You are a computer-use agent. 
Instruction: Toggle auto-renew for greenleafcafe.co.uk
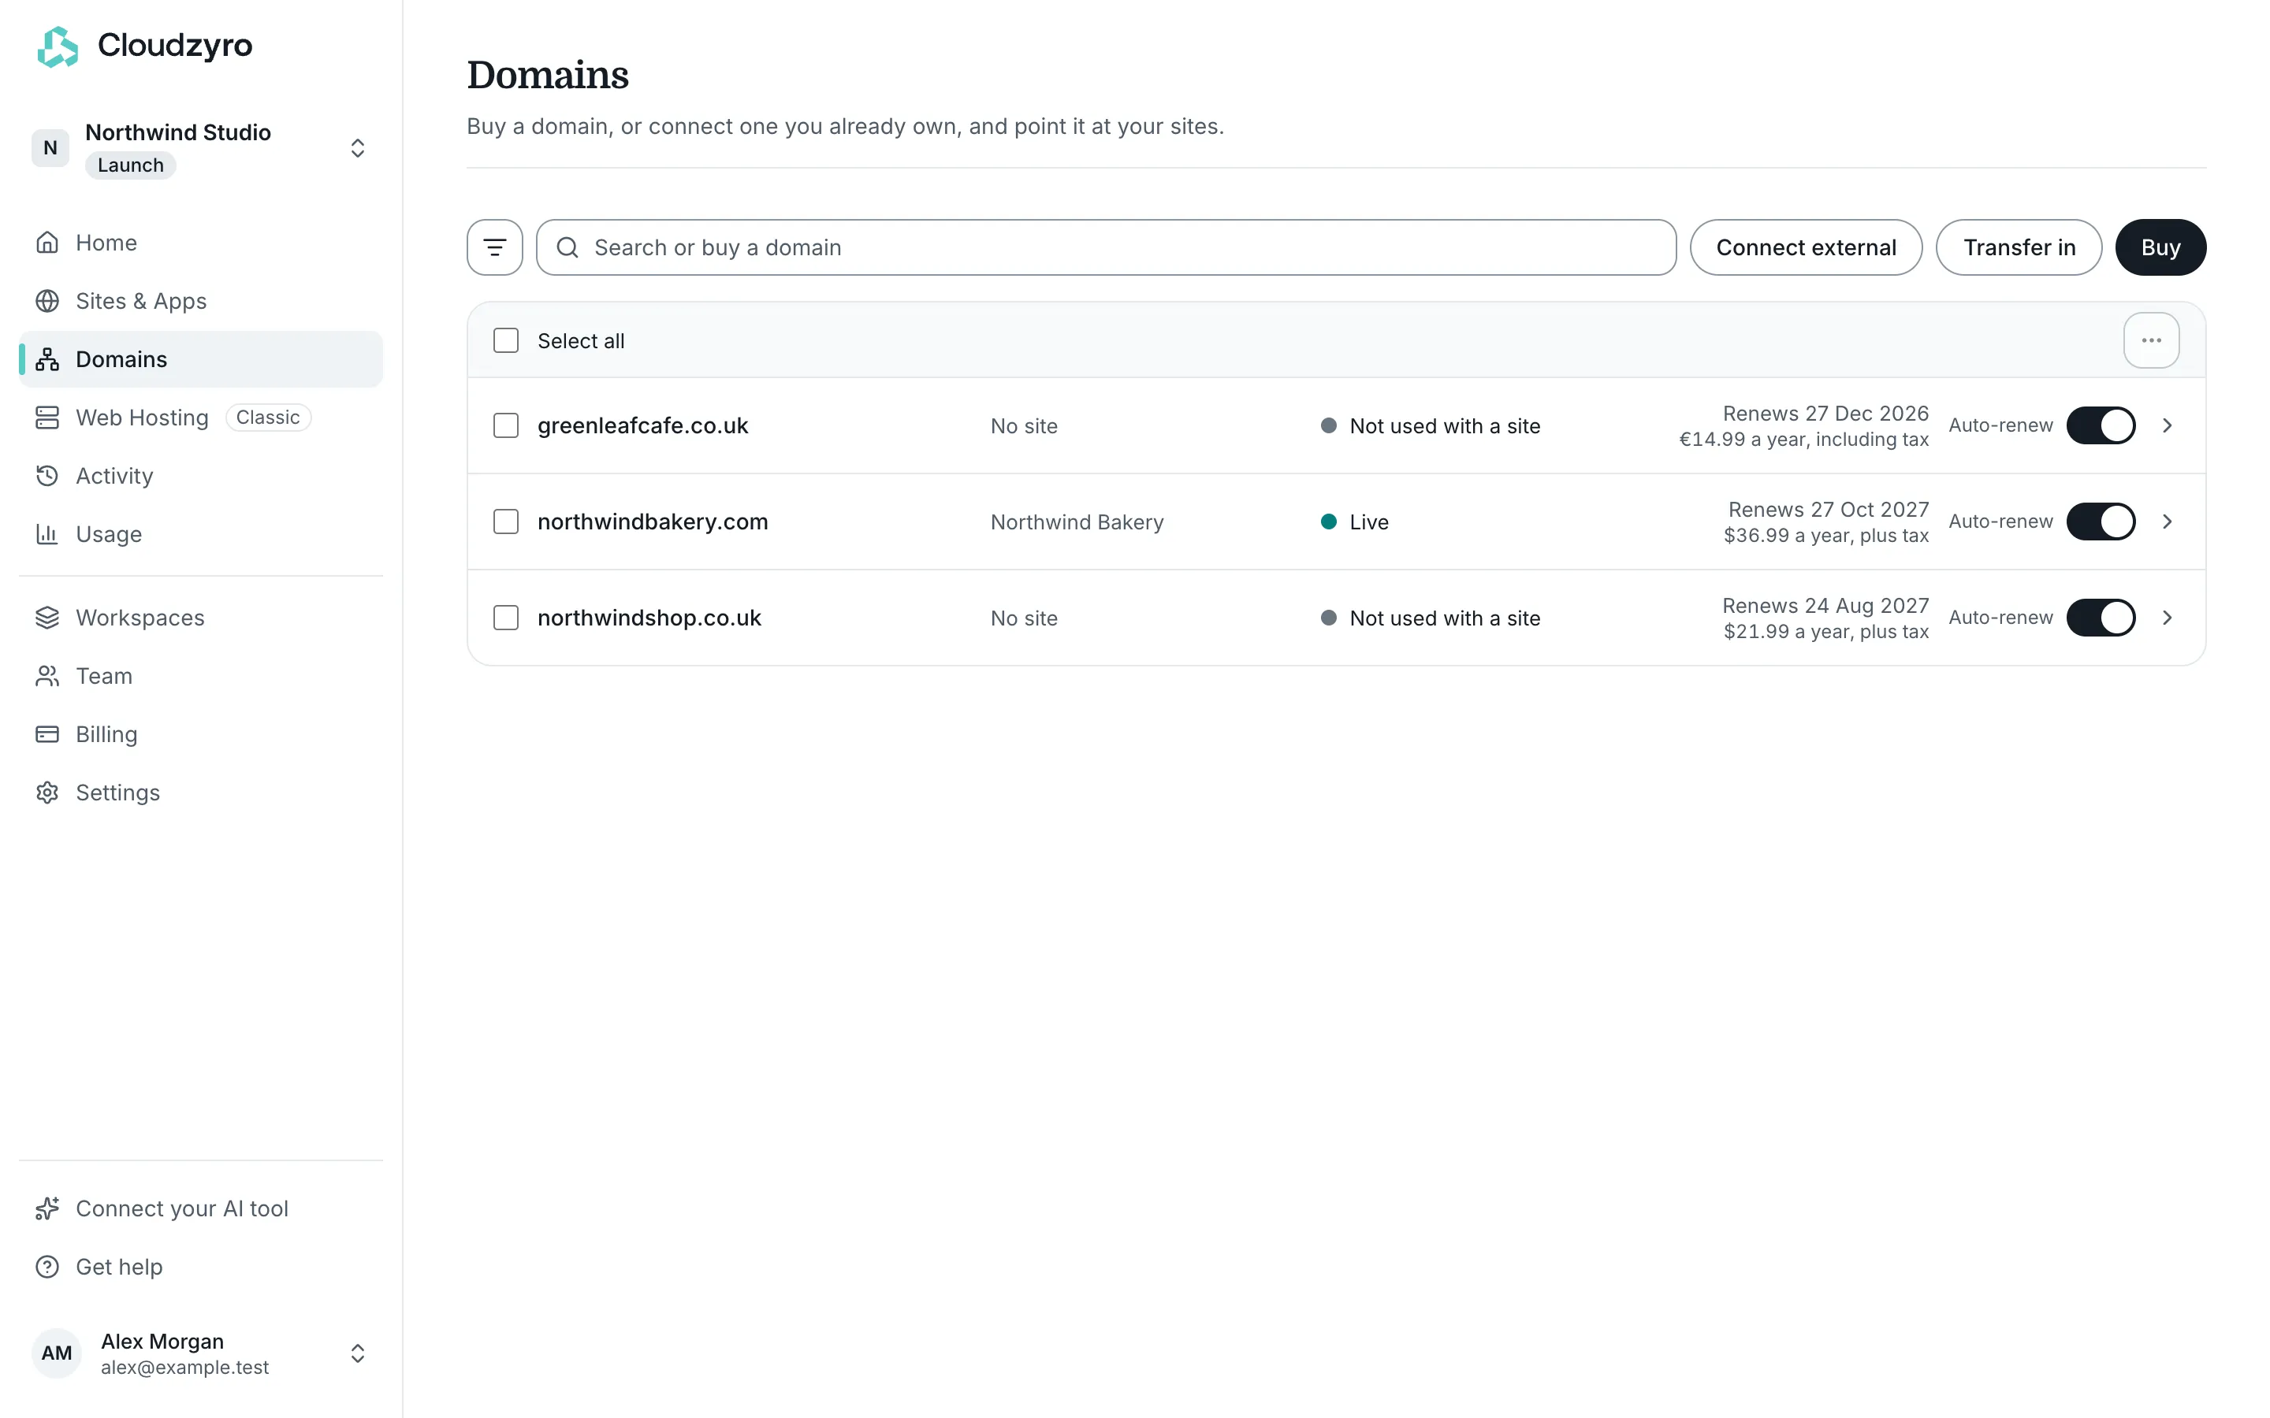coord(2101,425)
